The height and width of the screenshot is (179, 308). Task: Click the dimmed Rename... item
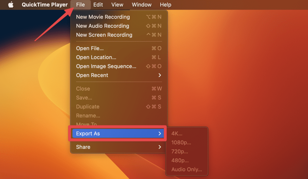(119, 115)
